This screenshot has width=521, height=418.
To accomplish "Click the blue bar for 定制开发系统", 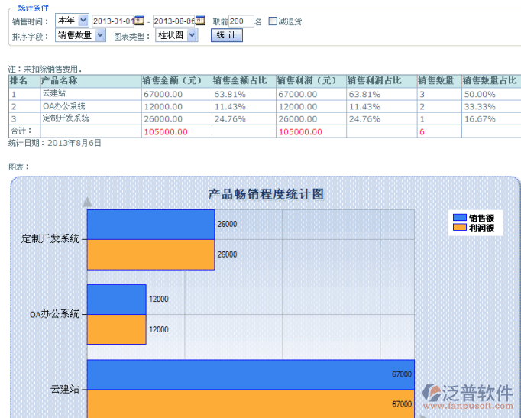I will 150,225.
